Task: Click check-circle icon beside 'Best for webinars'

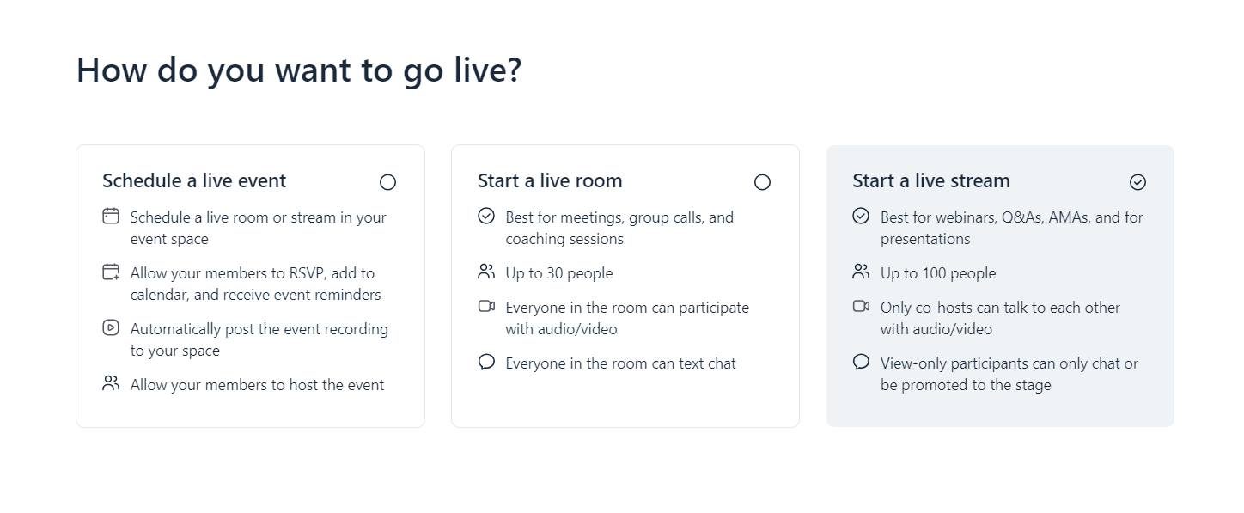Action: pyautogui.click(x=861, y=216)
